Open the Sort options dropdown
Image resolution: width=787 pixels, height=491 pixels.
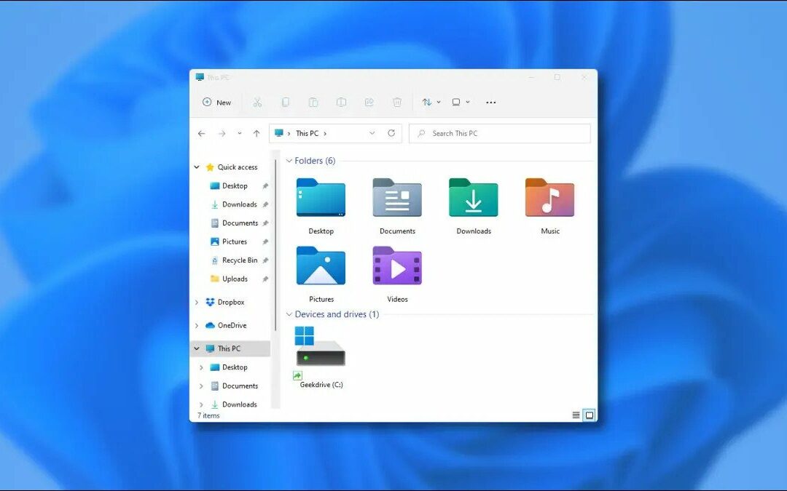coord(431,103)
